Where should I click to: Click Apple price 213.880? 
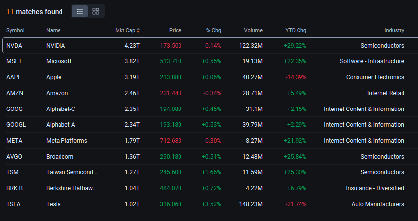[x=171, y=77]
